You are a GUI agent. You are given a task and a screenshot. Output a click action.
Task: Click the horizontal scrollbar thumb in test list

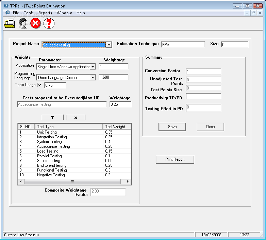click(72, 181)
